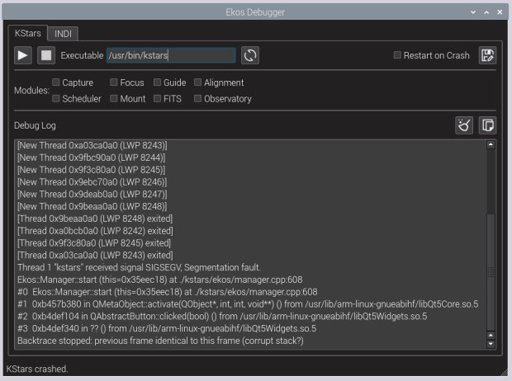Image resolution: width=512 pixels, height=381 pixels.
Task: Switch to the INDI tab
Action: (63, 34)
